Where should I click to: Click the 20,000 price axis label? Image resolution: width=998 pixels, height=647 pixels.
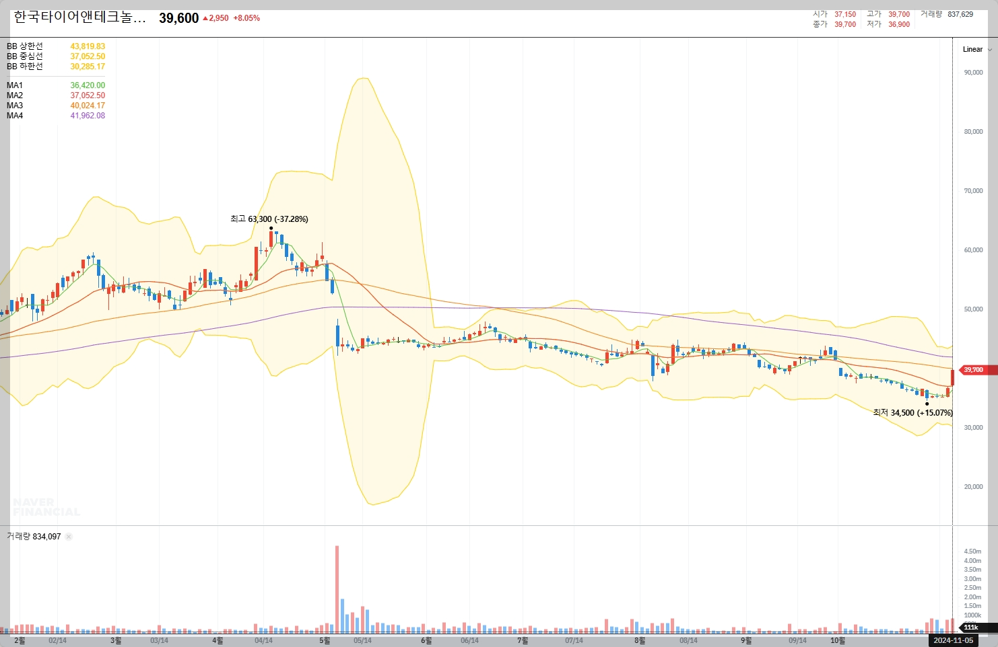973,487
